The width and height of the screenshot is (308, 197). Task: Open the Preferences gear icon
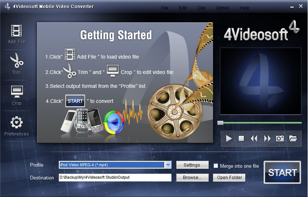click(x=16, y=122)
